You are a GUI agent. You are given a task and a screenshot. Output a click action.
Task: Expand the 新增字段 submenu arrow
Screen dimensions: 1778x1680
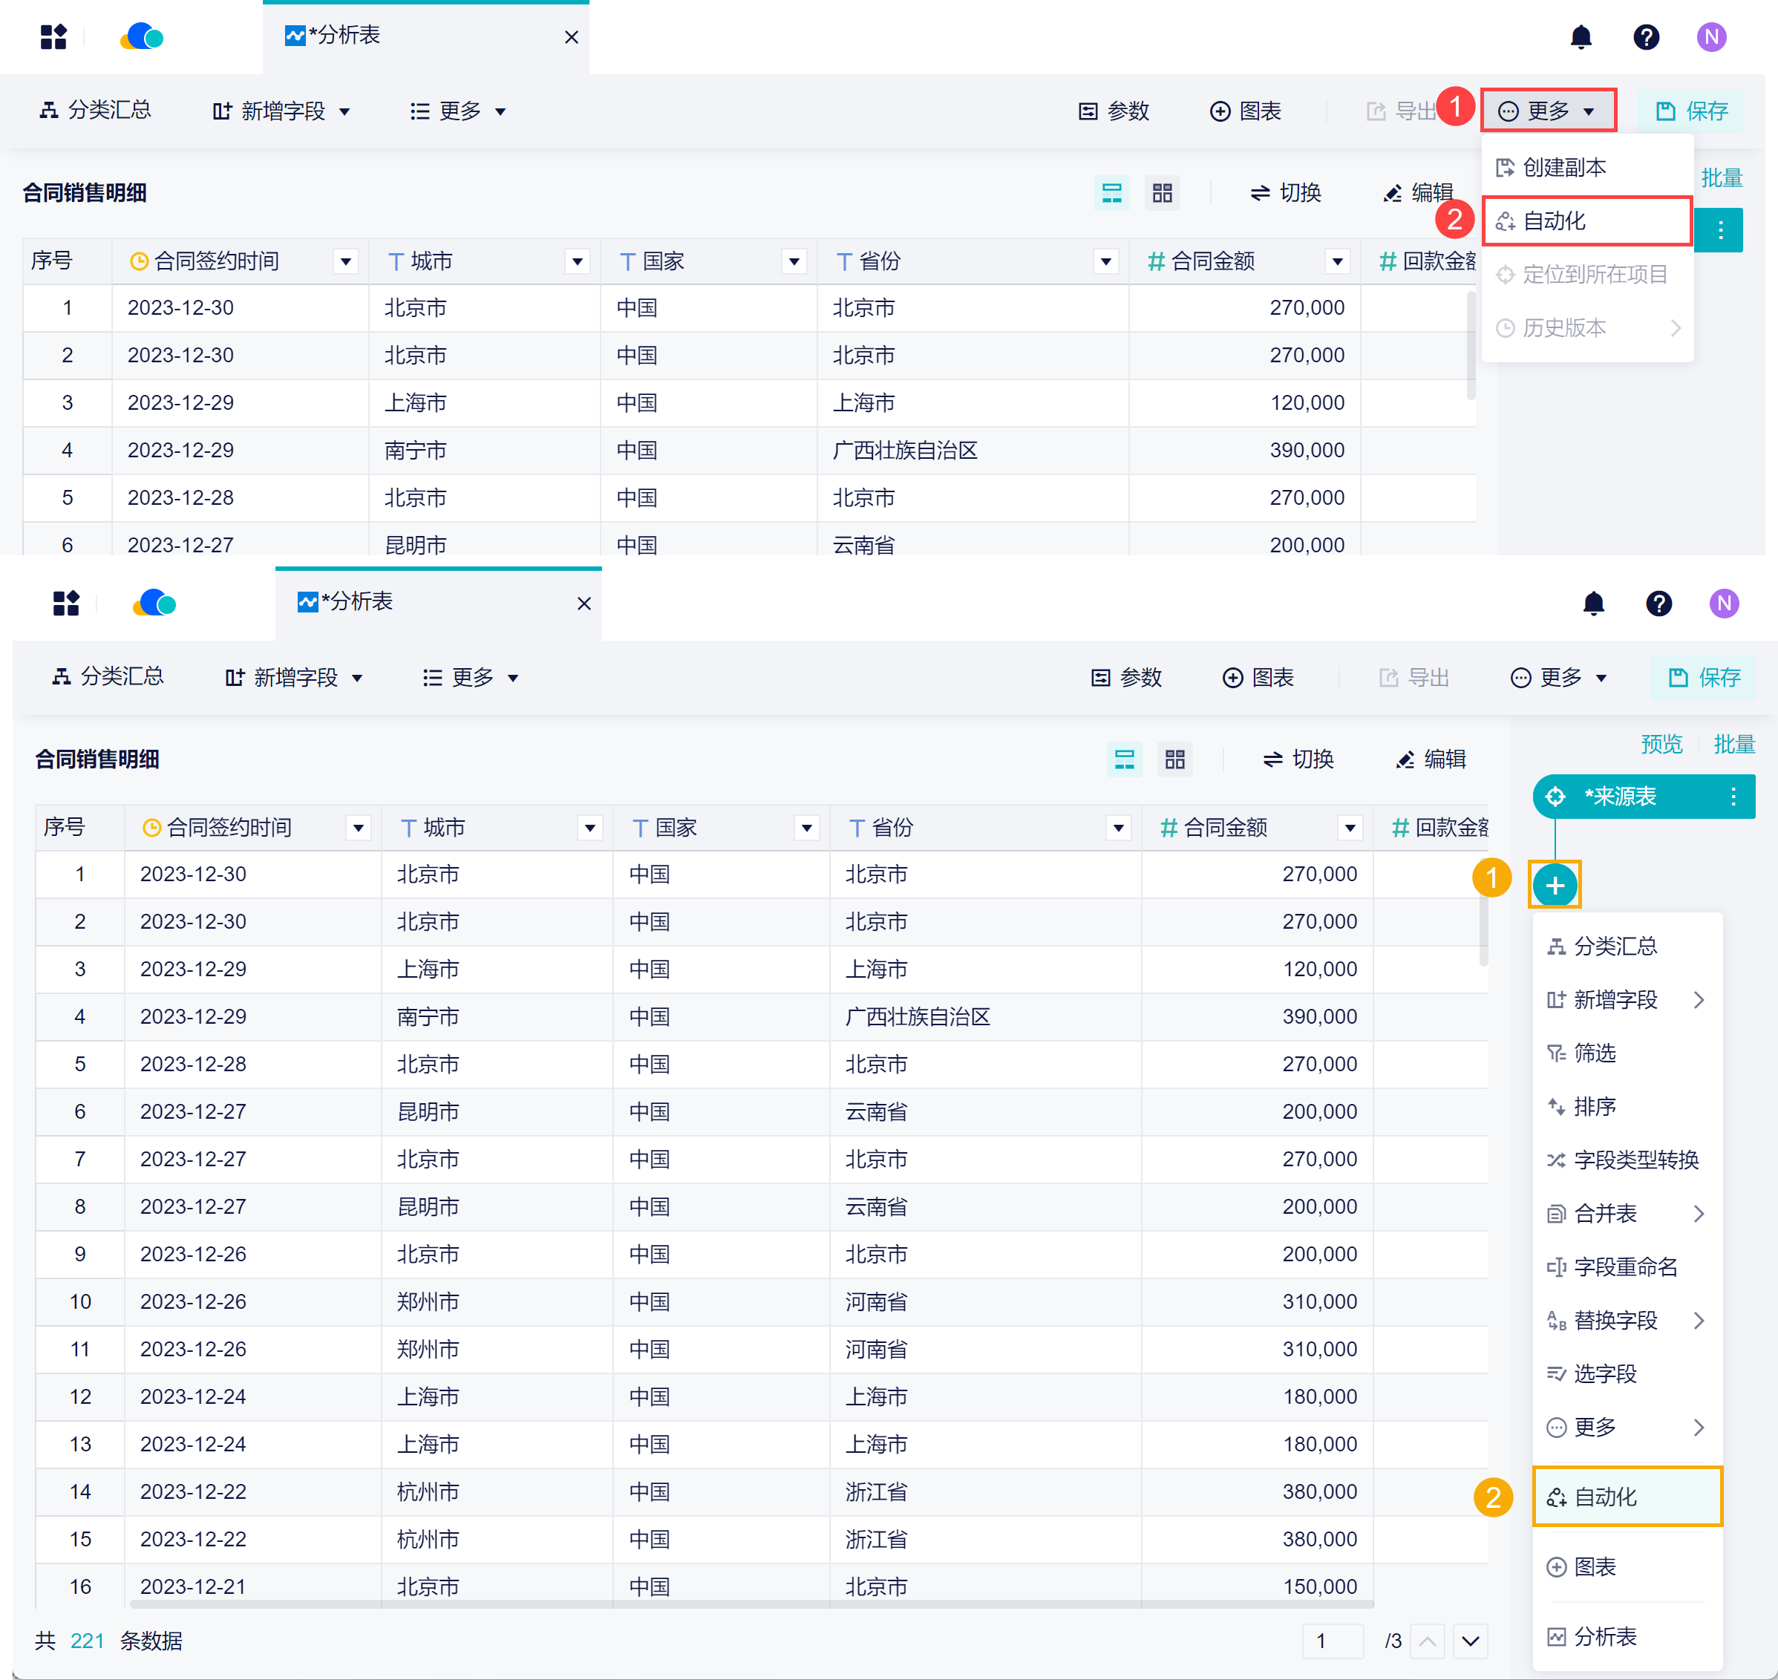(x=1699, y=999)
